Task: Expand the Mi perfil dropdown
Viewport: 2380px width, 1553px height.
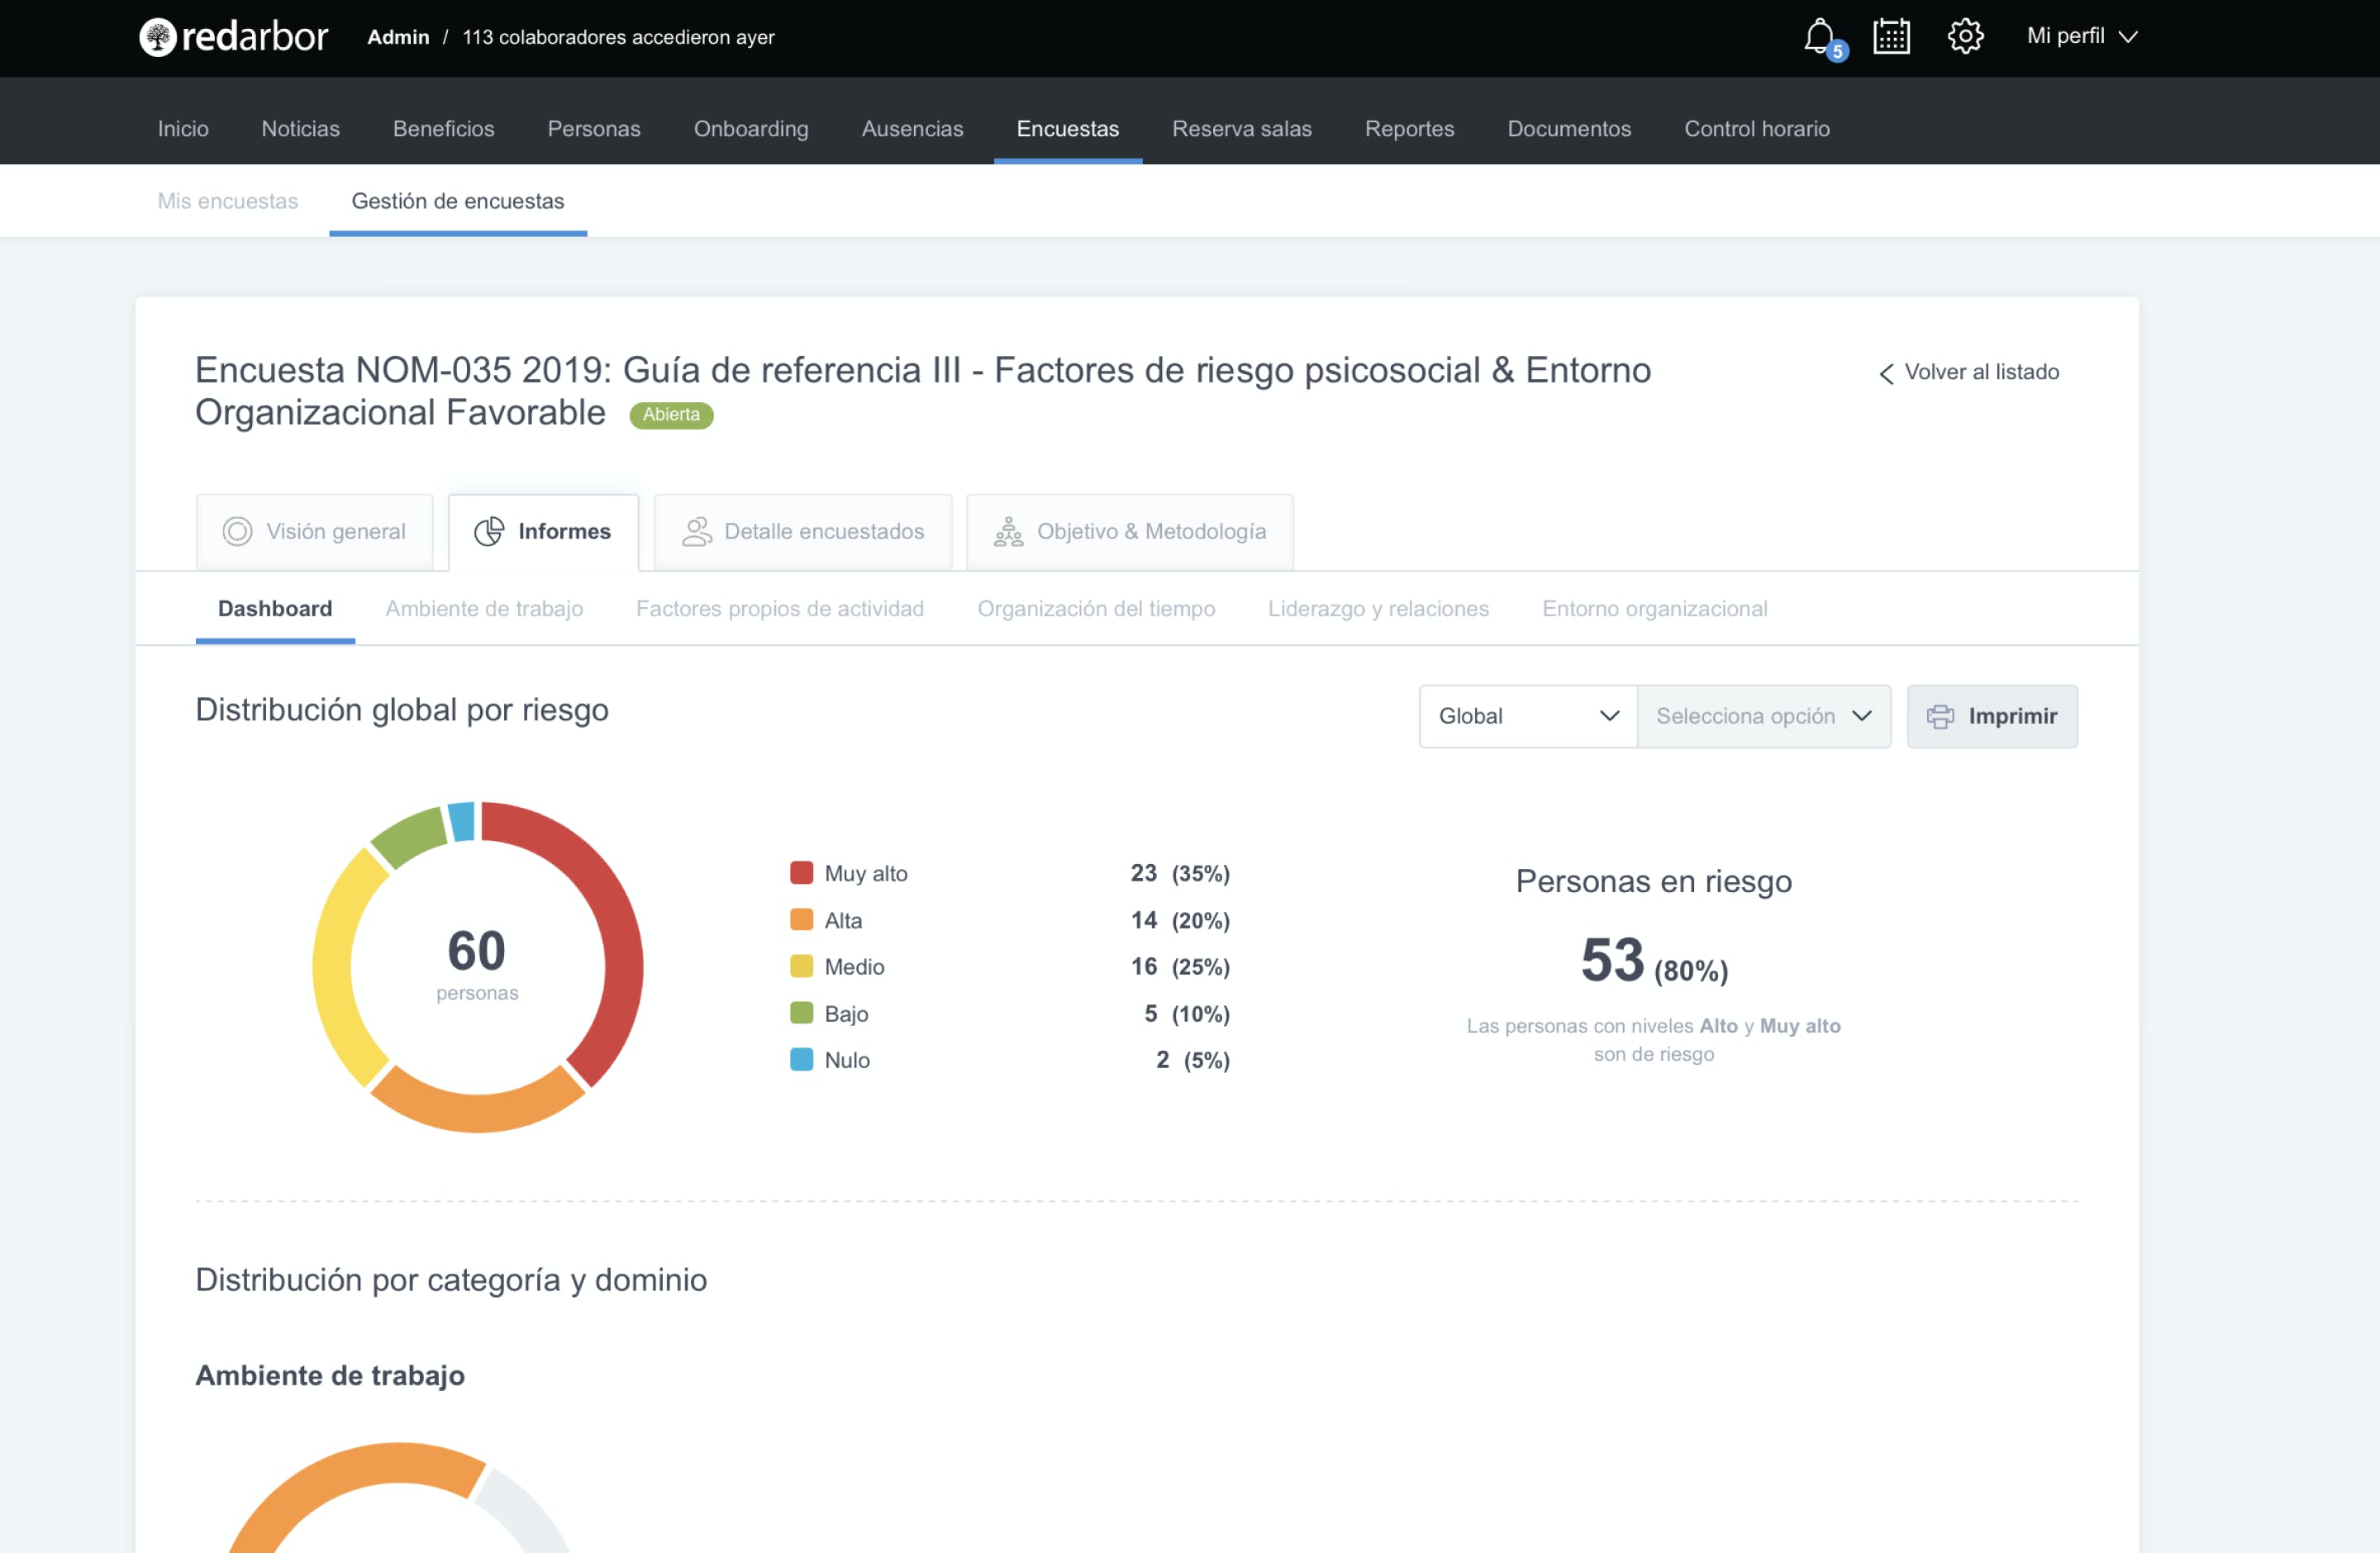Action: (2082, 37)
